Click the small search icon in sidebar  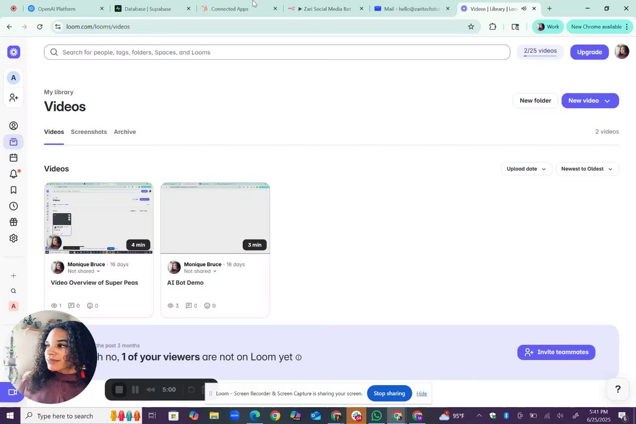point(14,291)
